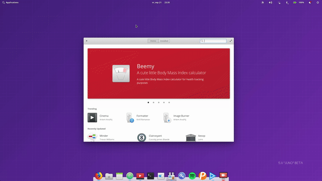Image resolution: width=322 pixels, height=181 pixels.
Task: Click the search magnifier icon in AppCenter
Action: click(202, 41)
